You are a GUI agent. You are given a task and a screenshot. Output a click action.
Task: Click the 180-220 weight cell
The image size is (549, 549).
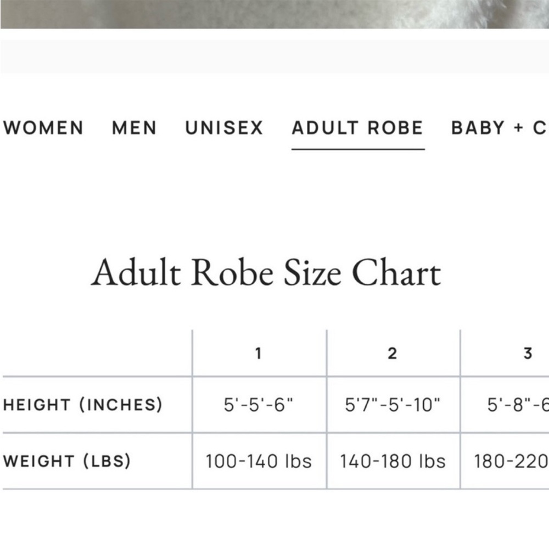(x=511, y=461)
